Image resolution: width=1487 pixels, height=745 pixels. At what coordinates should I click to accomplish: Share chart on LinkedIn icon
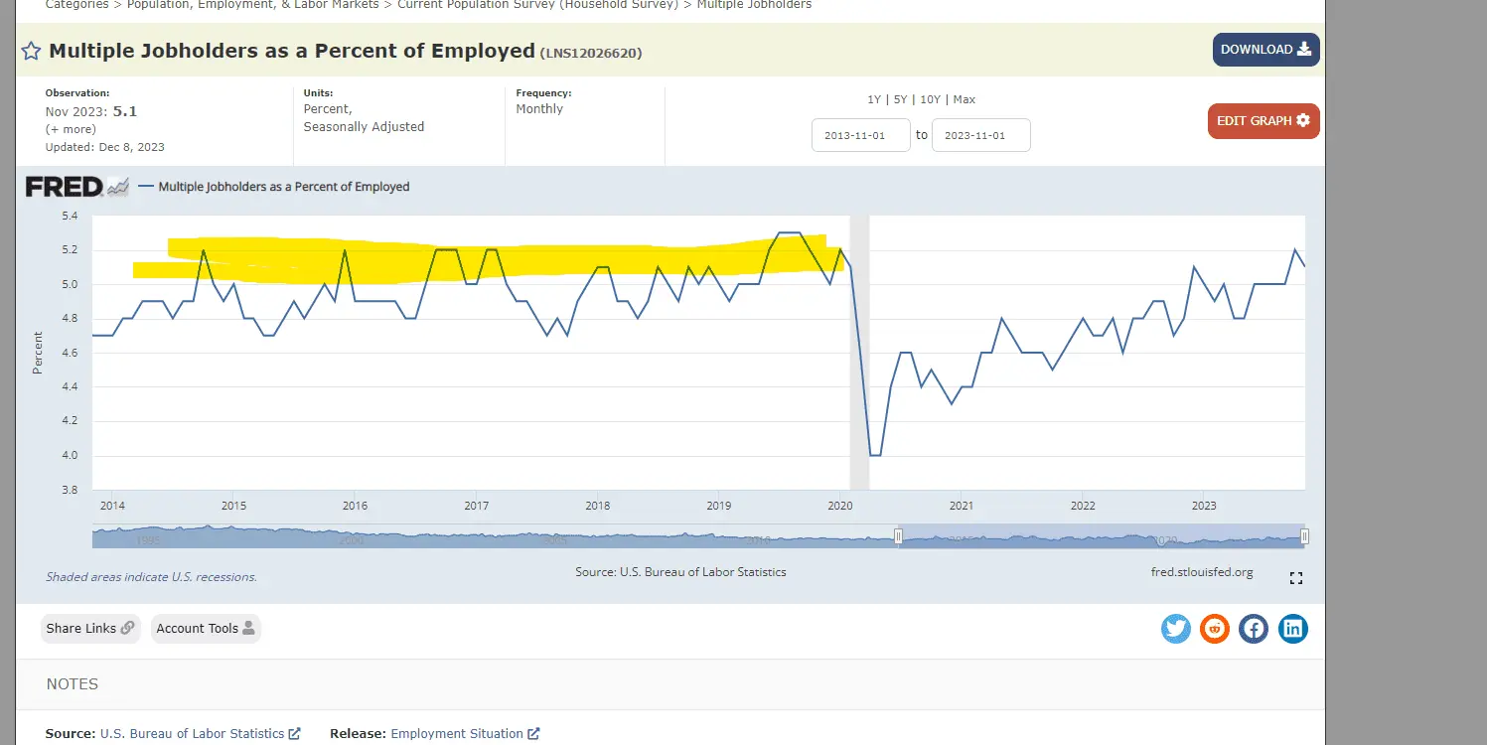click(x=1292, y=628)
